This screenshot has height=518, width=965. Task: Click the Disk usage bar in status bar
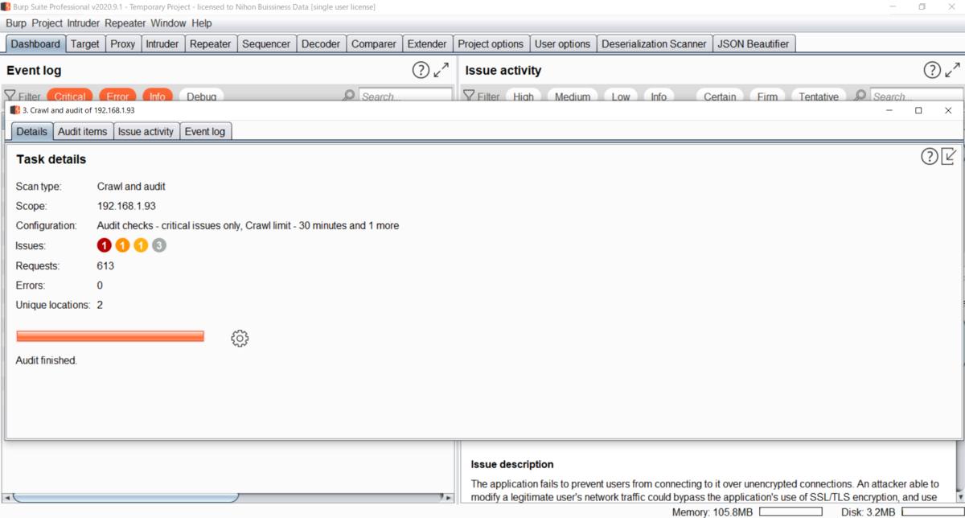(931, 512)
